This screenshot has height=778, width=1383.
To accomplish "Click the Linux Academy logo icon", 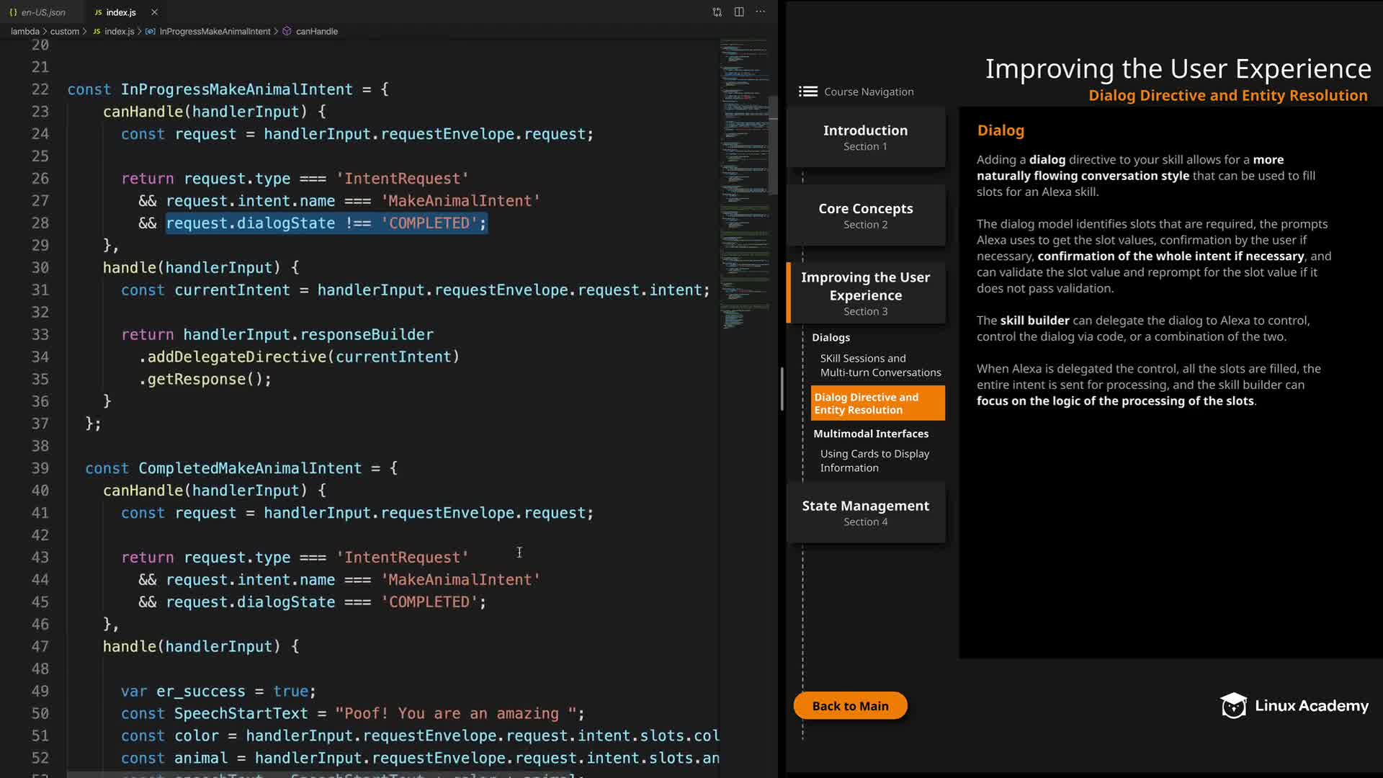I will click(x=1233, y=706).
